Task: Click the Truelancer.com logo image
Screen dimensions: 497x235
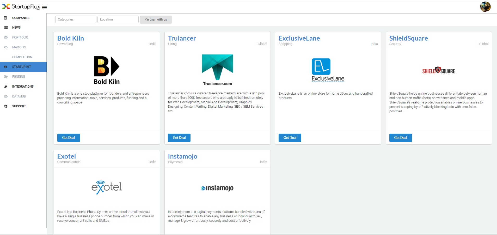Action: (x=218, y=70)
